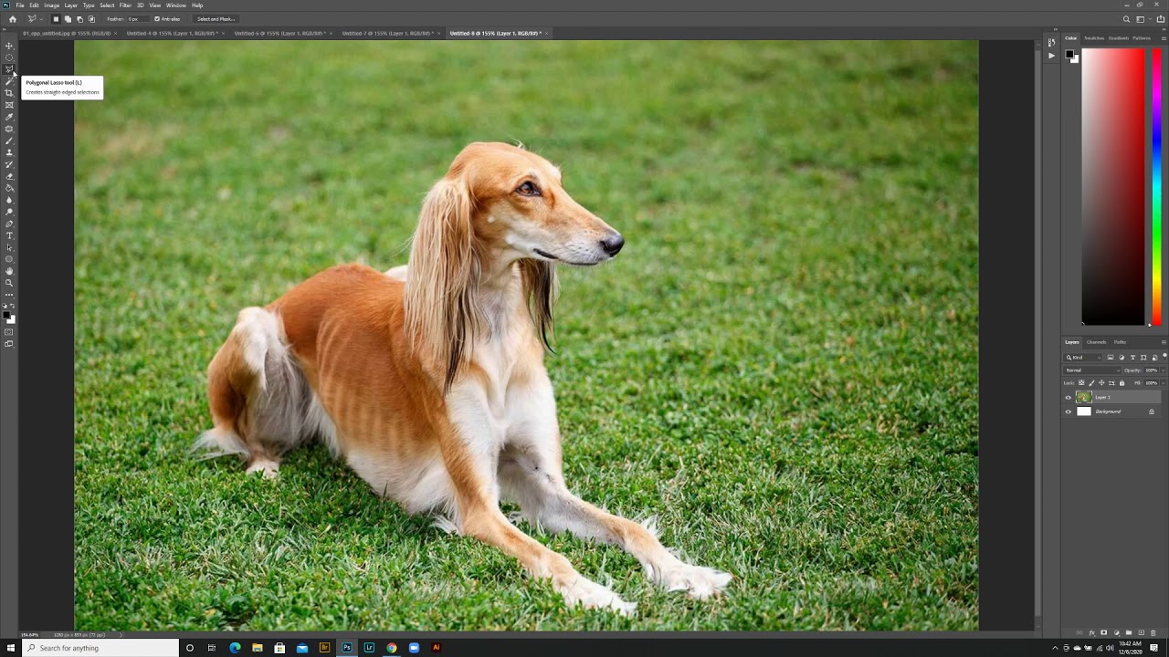Viewport: 1169px width, 657px height.
Task: Click New selection mode icon
Action: pyautogui.click(x=56, y=19)
